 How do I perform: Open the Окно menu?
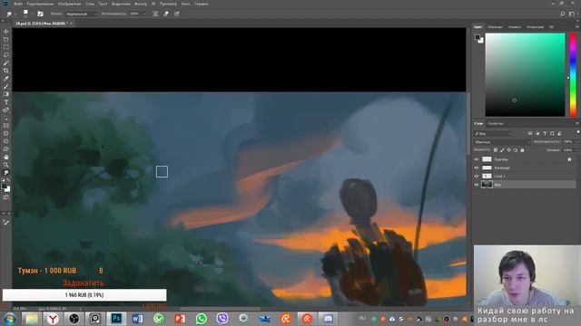coord(185,4)
